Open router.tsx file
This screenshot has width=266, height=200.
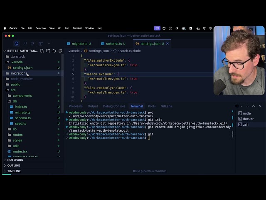pyautogui.click(x=33, y=152)
